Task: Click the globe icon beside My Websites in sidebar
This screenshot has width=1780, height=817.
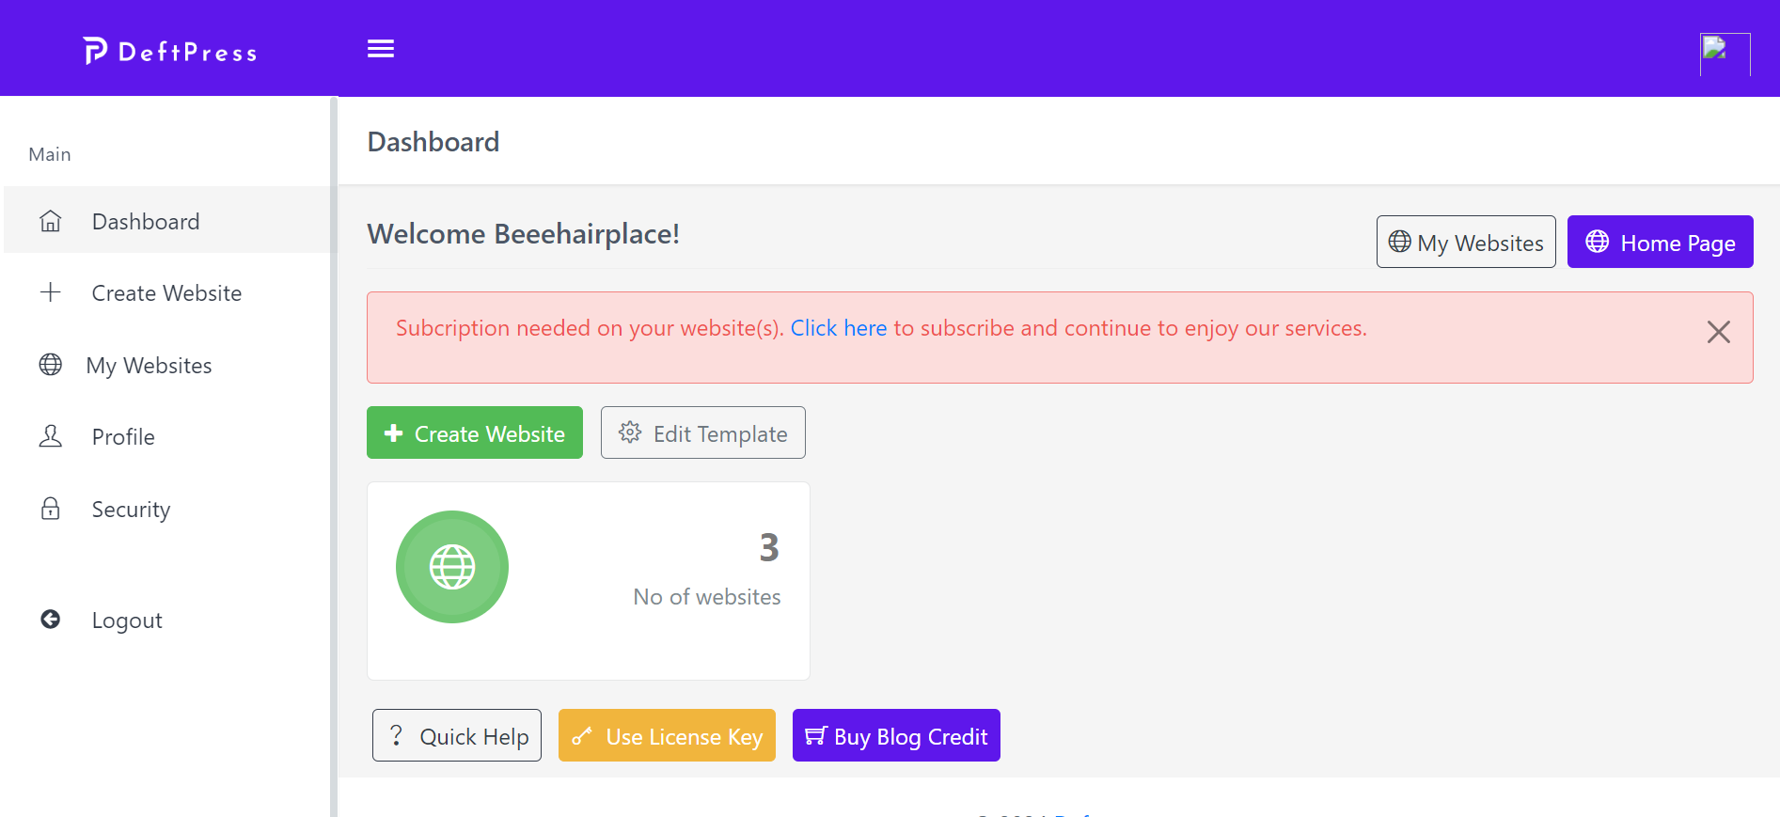Action: click(51, 365)
